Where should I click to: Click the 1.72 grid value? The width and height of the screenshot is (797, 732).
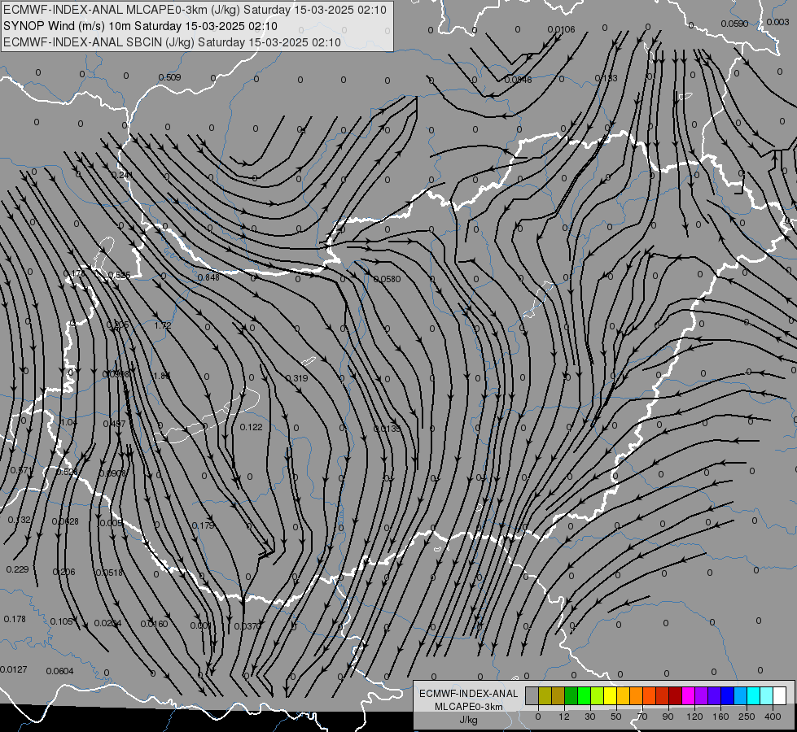point(163,325)
